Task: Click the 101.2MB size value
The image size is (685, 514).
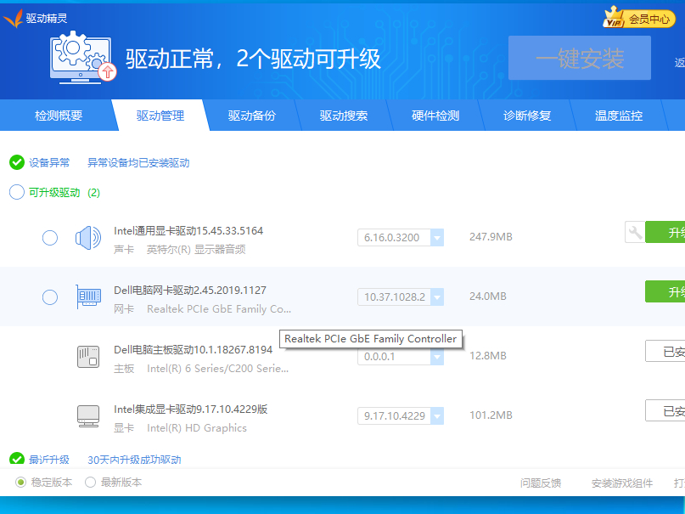Action: [491, 415]
